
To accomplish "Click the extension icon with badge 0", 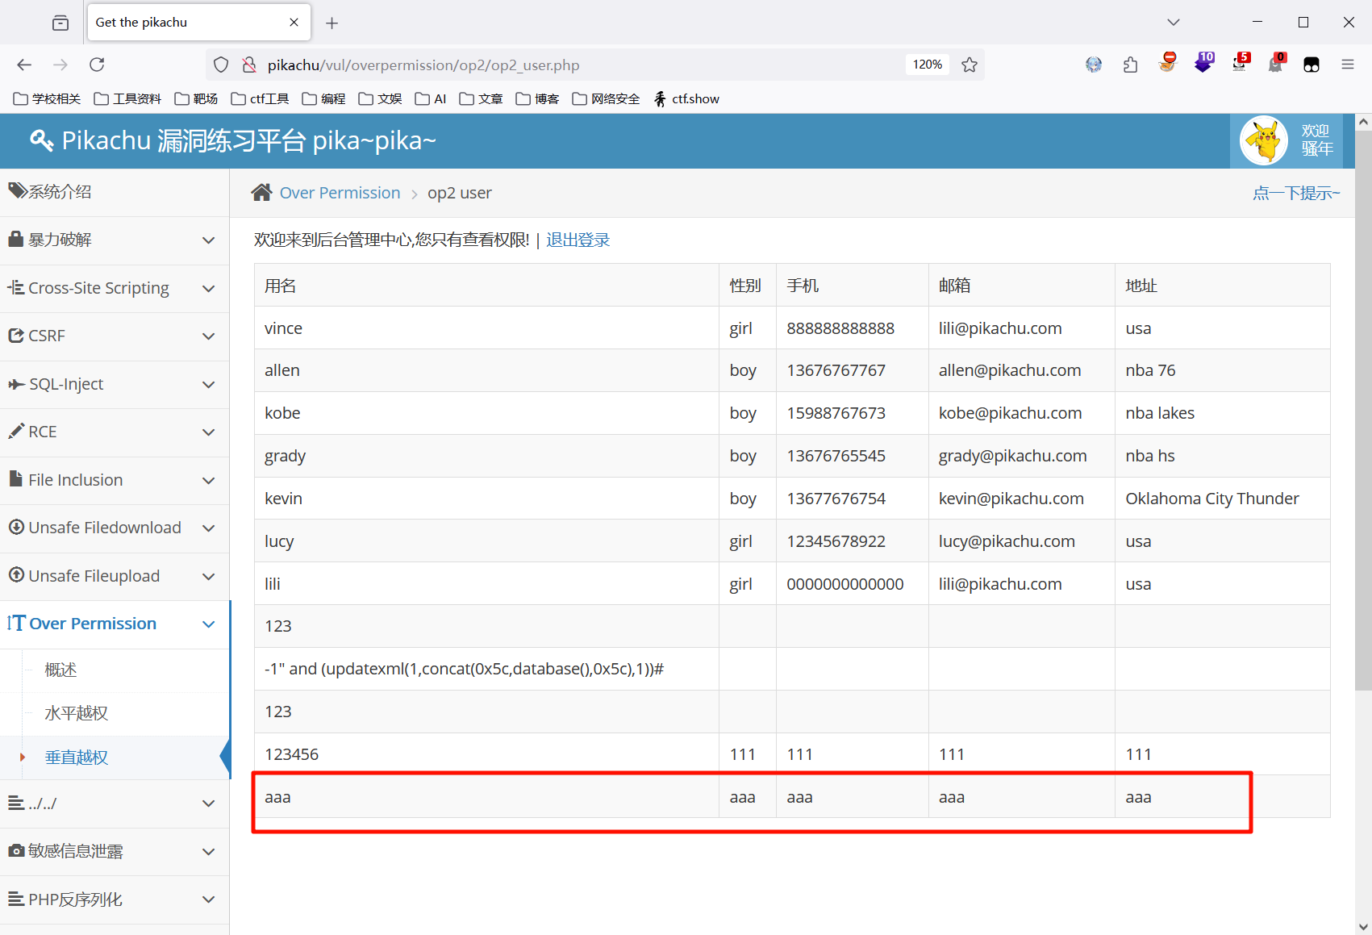I will coord(1277,64).
